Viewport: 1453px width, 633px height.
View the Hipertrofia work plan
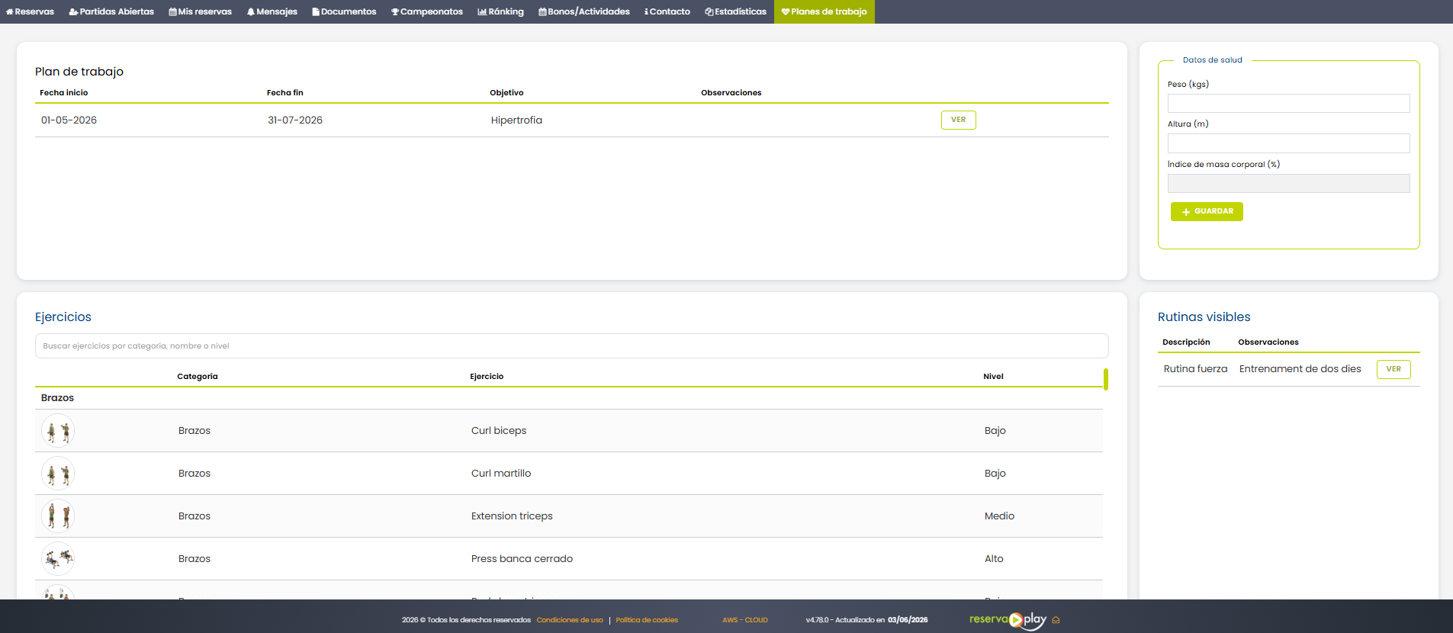pos(959,120)
